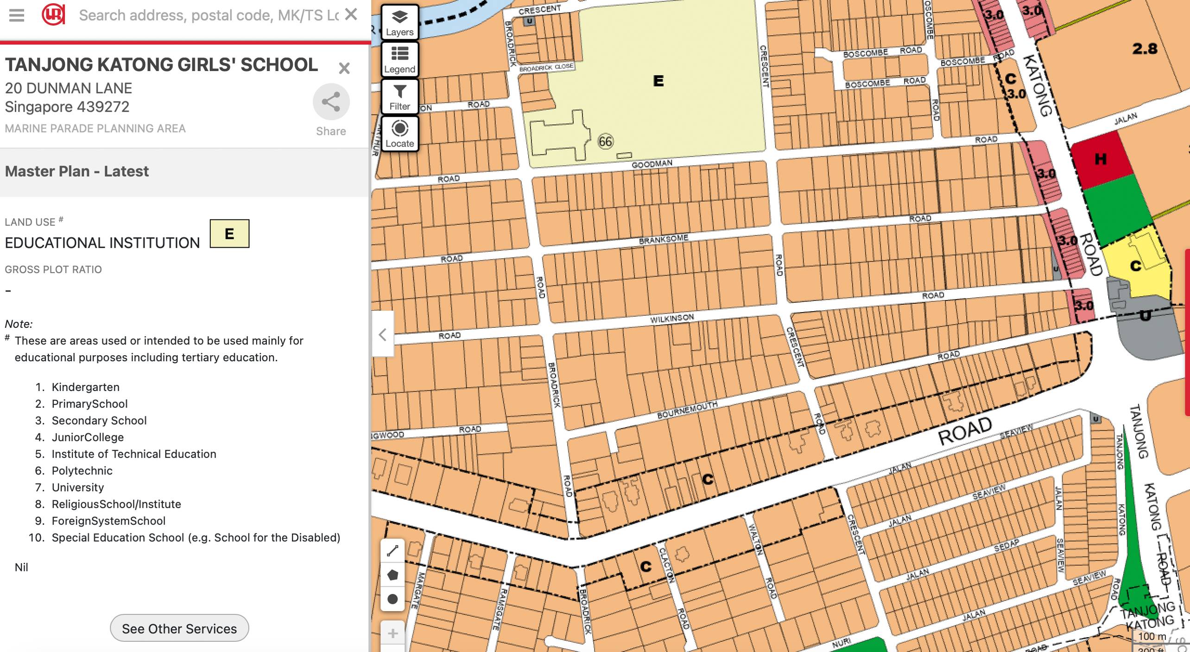Click the URA logo
This screenshot has width=1190, height=652.
pyautogui.click(x=53, y=15)
